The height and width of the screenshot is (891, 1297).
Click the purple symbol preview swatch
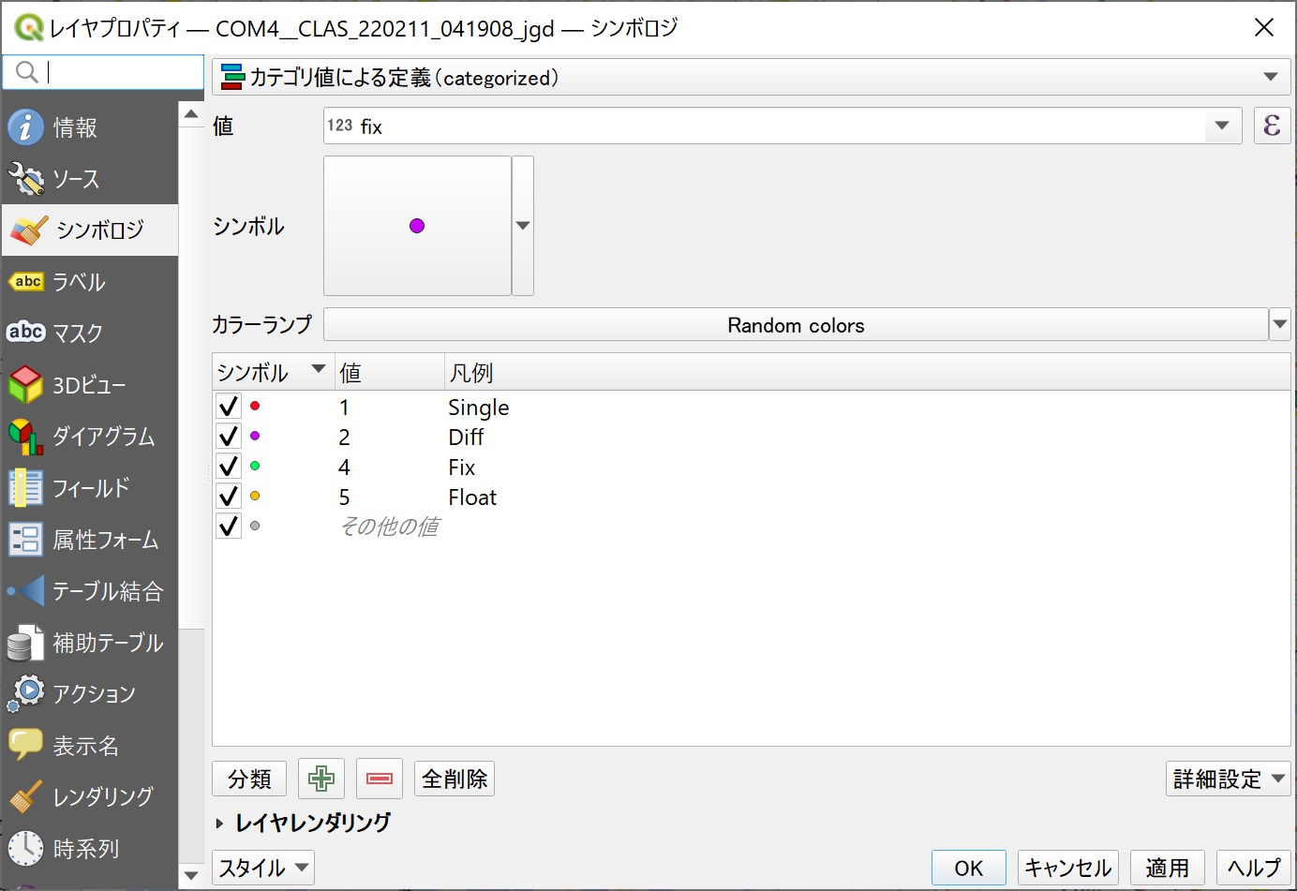417,225
